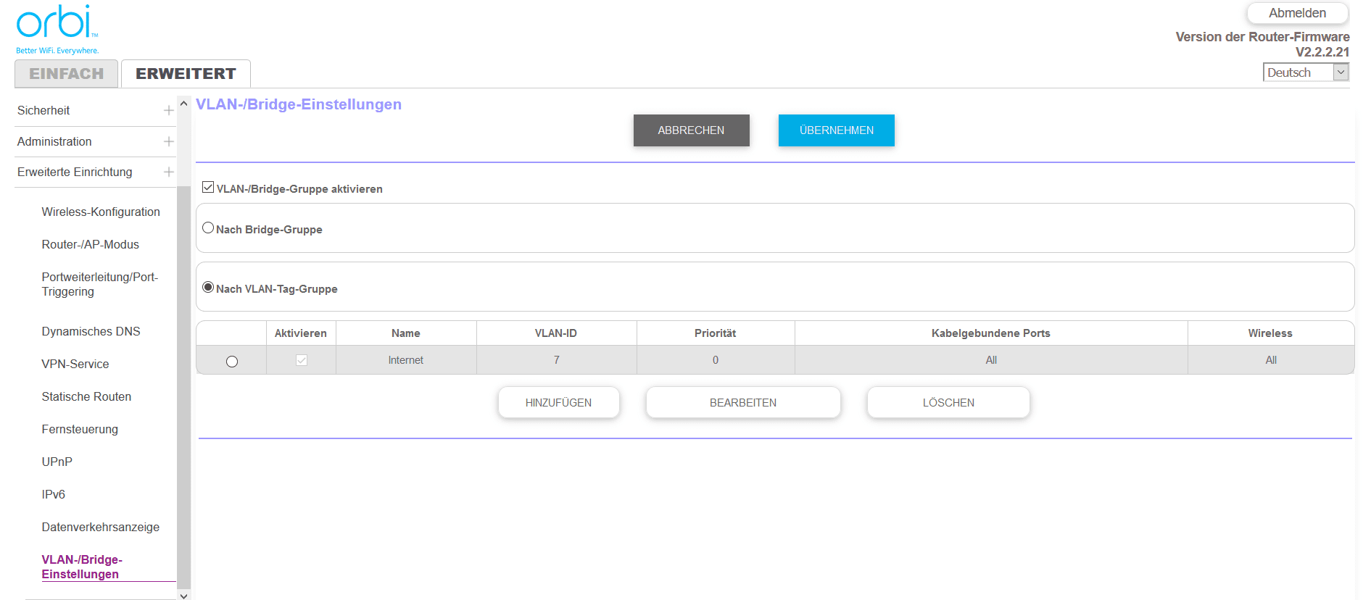Select Nach VLAN-Tag-Gruppe radio button
Viewport: 1371px width, 600px height.
(208, 287)
